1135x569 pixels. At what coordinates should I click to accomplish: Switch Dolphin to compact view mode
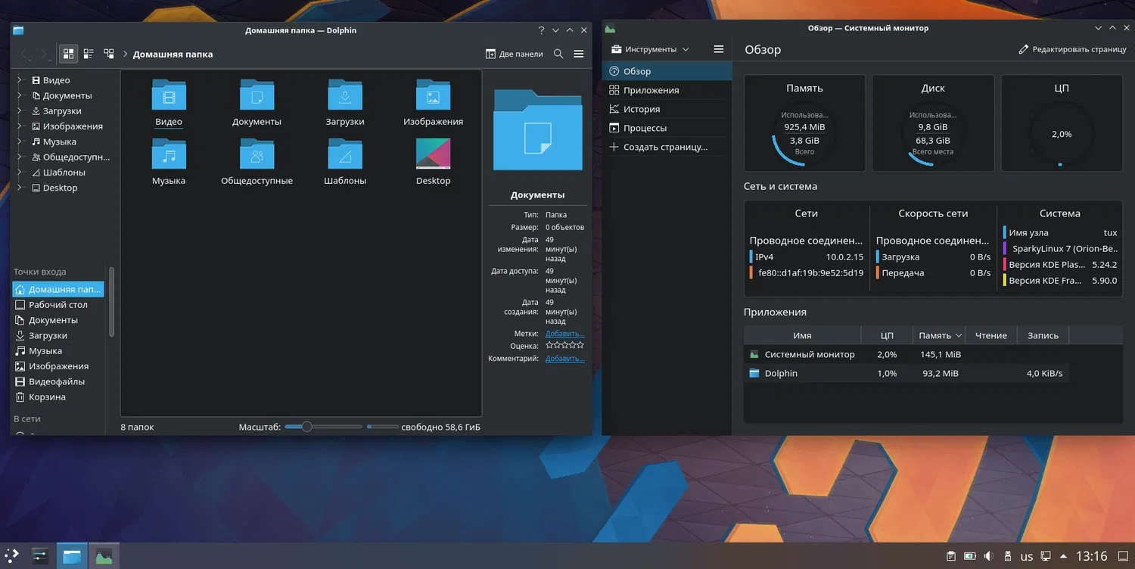click(89, 54)
